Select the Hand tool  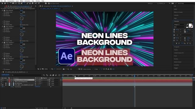click(5, 3)
